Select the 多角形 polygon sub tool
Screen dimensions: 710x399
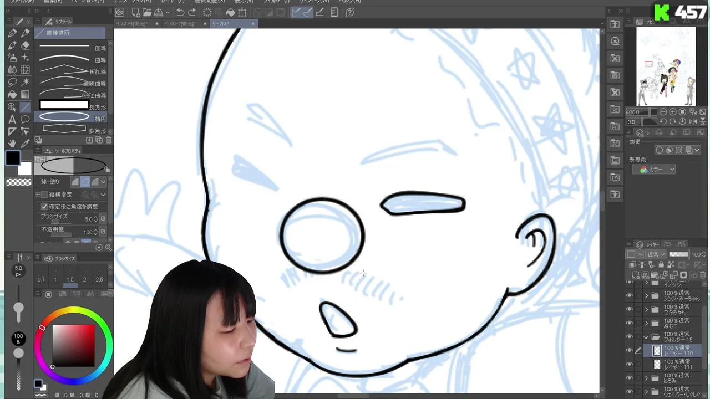click(x=70, y=130)
